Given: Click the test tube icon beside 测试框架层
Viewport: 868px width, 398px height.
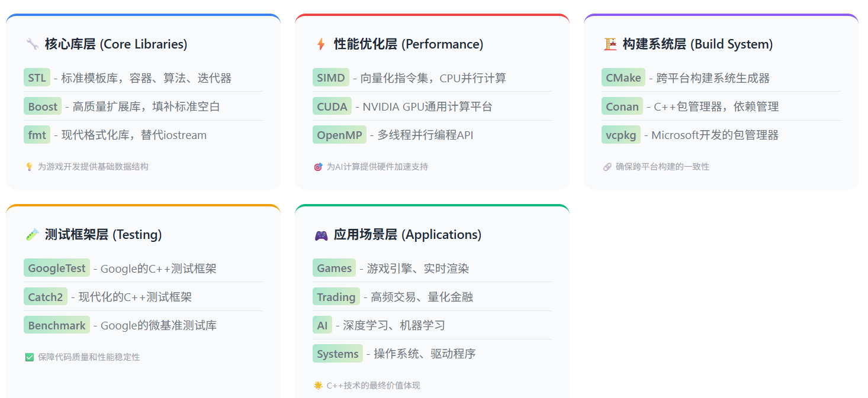Looking at the screenshot, I should pos(32,235).
